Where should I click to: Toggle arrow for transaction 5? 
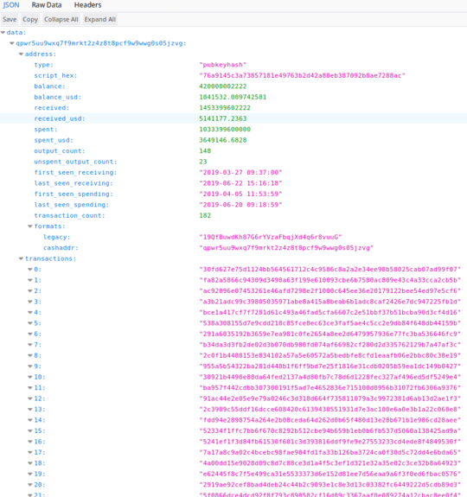coord(30,323)
